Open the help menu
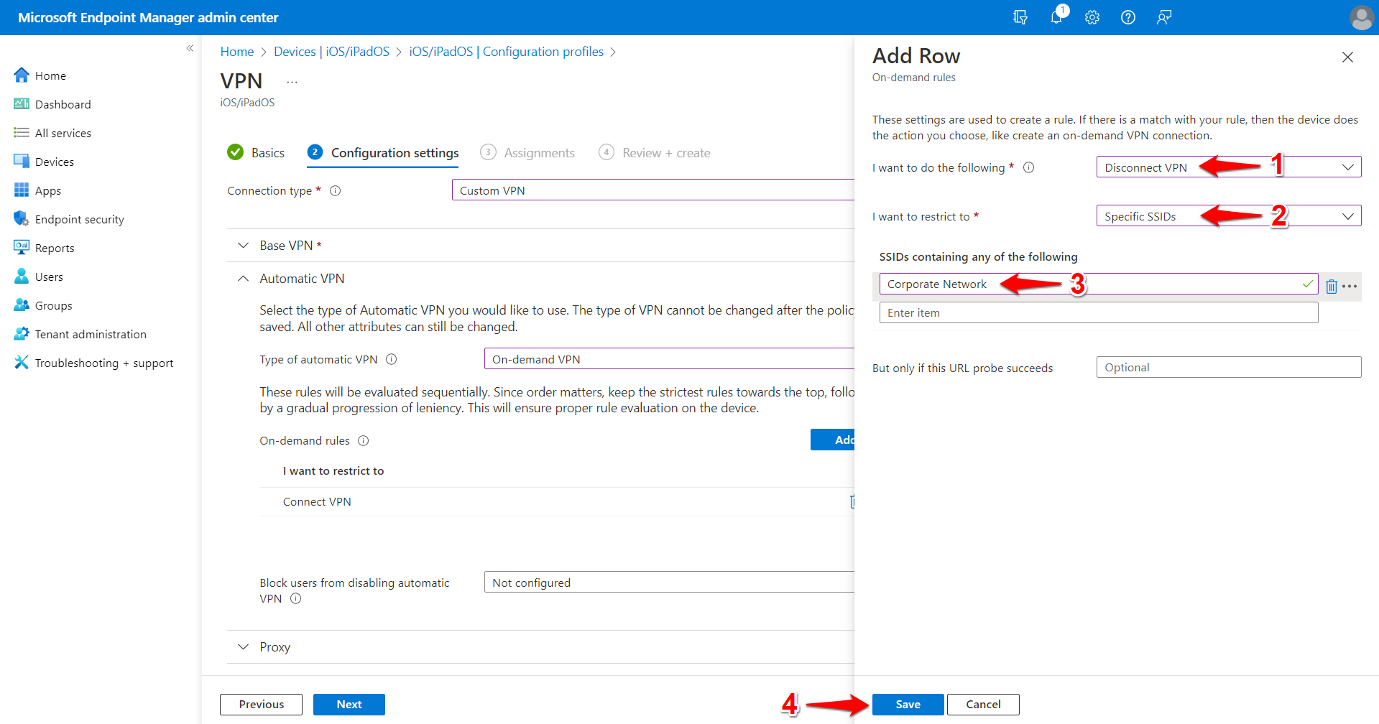The image size is (1379, 724). [x=1127, y=17]
